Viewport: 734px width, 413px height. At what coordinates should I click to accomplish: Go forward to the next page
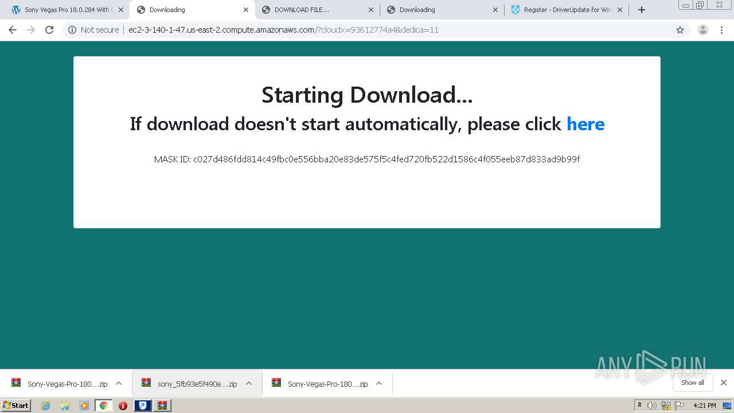click(x=31, y=30)
